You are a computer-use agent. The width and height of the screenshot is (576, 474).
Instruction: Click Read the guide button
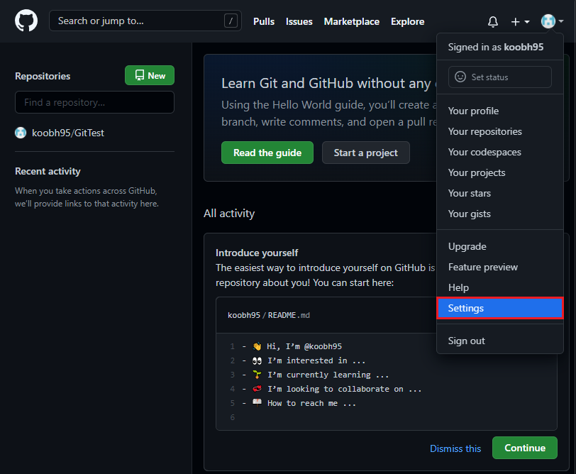point(267,153)
